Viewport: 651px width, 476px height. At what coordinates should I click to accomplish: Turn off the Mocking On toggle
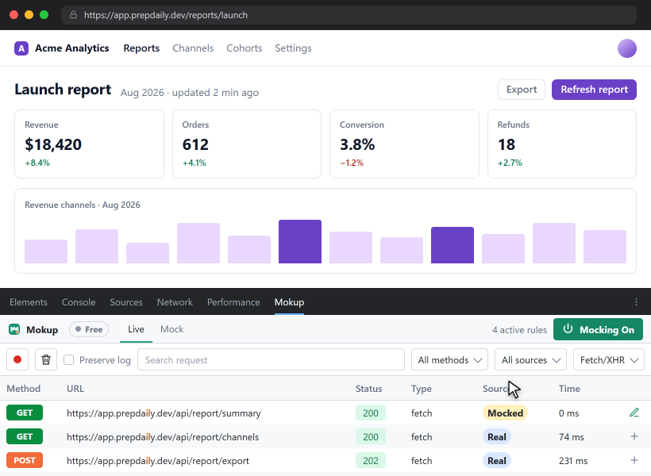point(598,329)
